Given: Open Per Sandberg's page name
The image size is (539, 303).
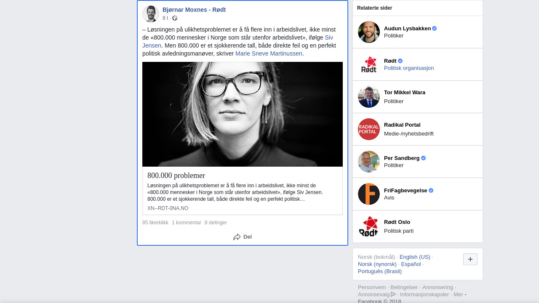Looking at the screenshot, I should click(x=402, y=158).
